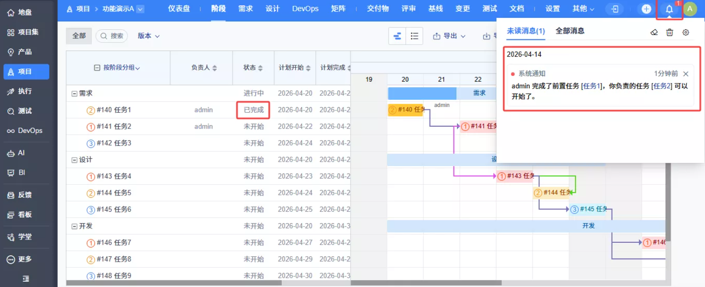Viewport: 705px width, 287px height.
Task: Open the user avatar A menu
Action: [690, 9]
